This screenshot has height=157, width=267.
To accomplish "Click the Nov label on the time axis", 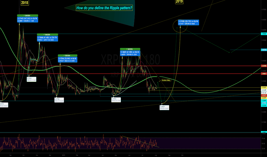I will point(37,155).
